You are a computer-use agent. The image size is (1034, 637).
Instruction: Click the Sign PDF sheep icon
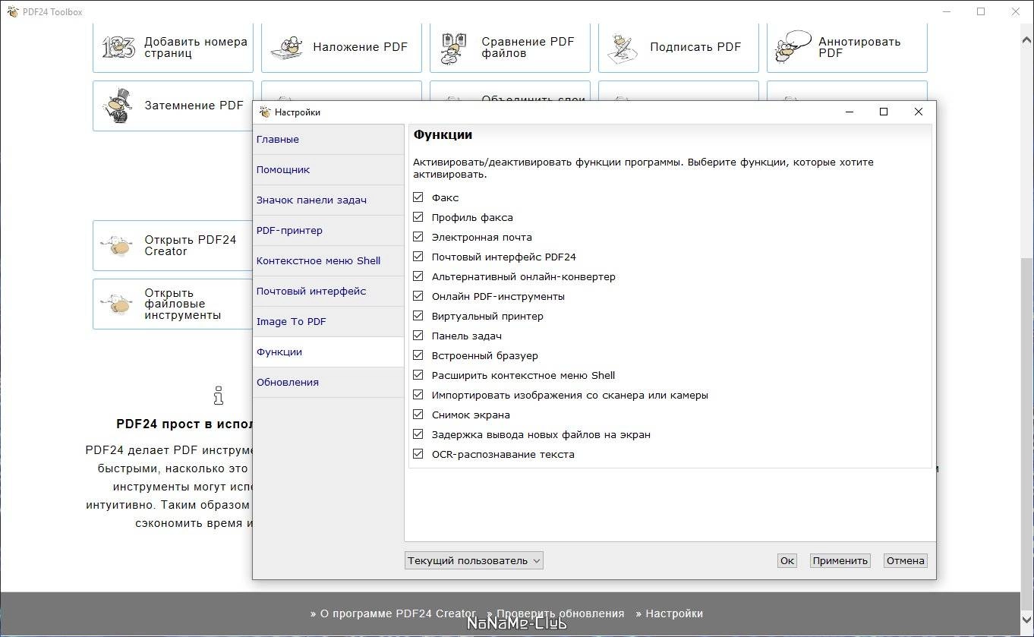623,48
